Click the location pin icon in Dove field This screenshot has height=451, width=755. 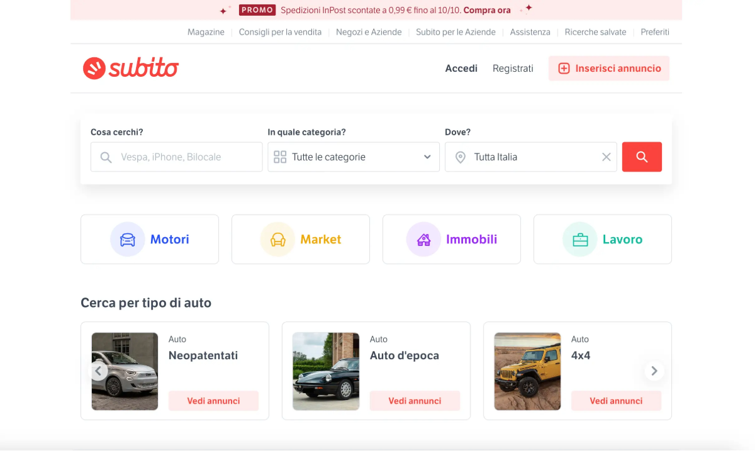tap(461, 157)
